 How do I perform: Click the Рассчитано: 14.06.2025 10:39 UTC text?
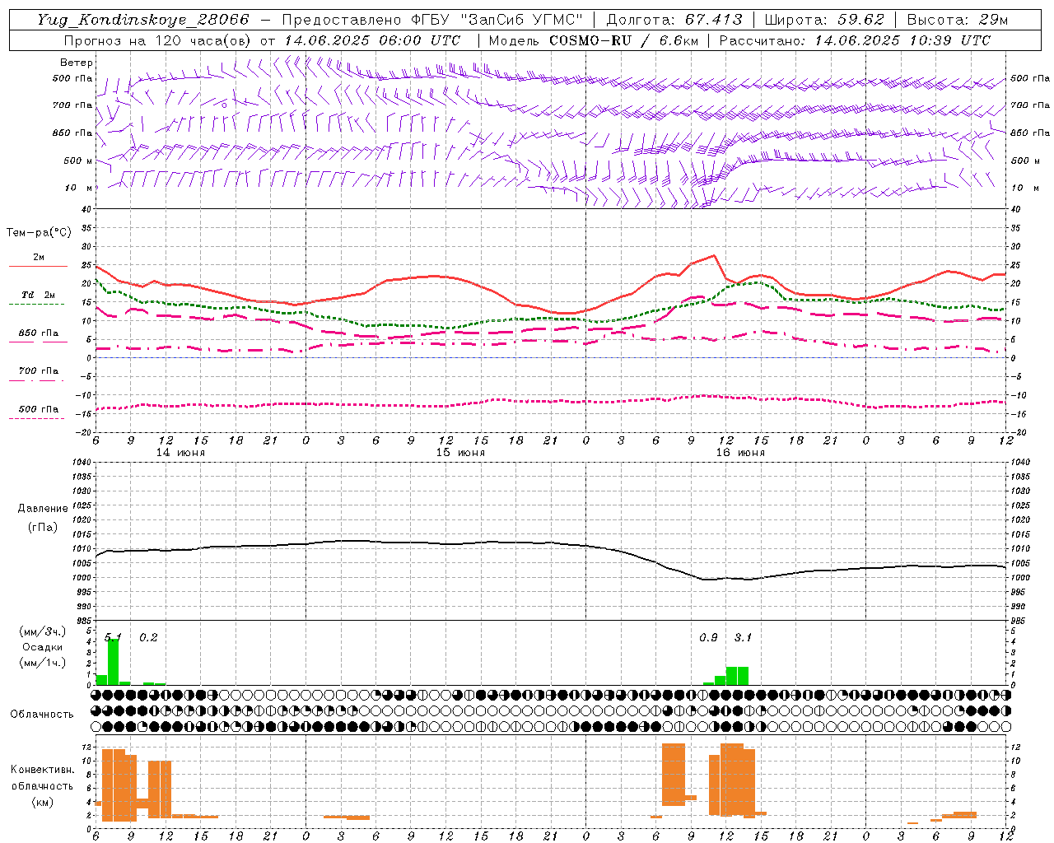pyautogui.click(x=855, y=40)
